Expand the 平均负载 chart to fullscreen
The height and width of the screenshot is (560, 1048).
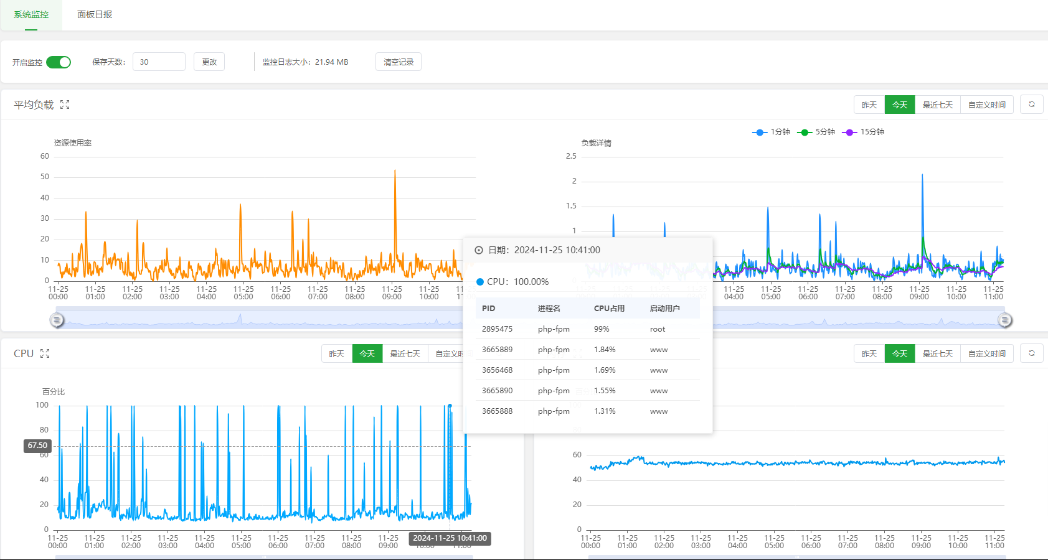(x=65, y=105)
